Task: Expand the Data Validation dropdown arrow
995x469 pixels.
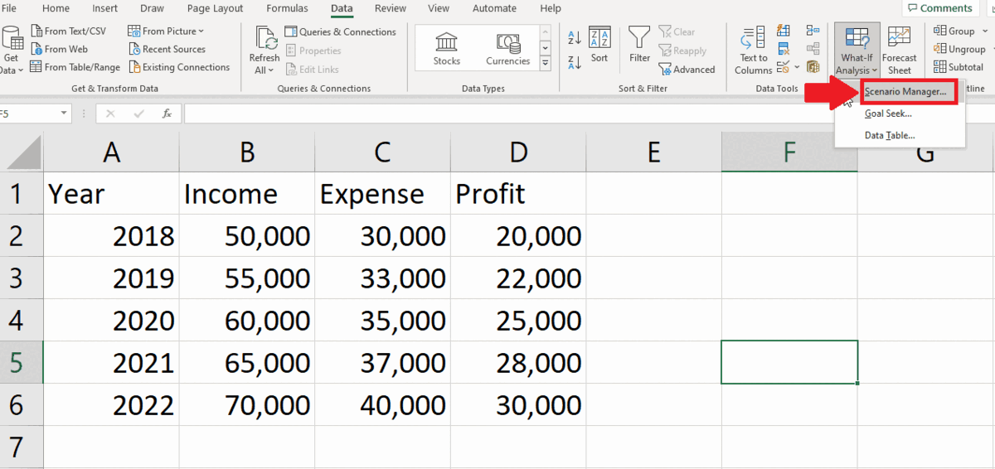Action: pos(797,67)
